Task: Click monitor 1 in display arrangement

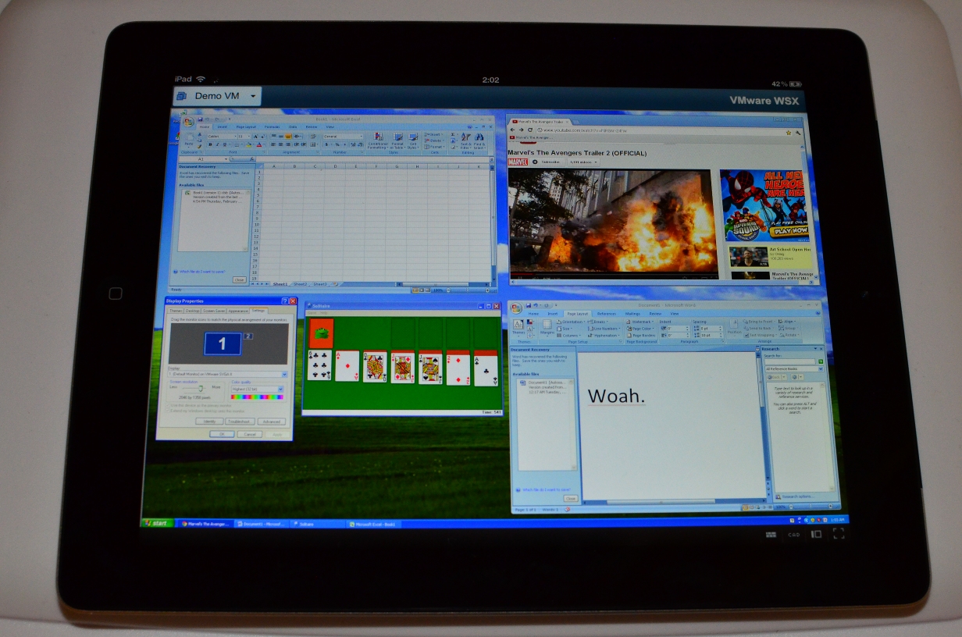Action: 223,343
